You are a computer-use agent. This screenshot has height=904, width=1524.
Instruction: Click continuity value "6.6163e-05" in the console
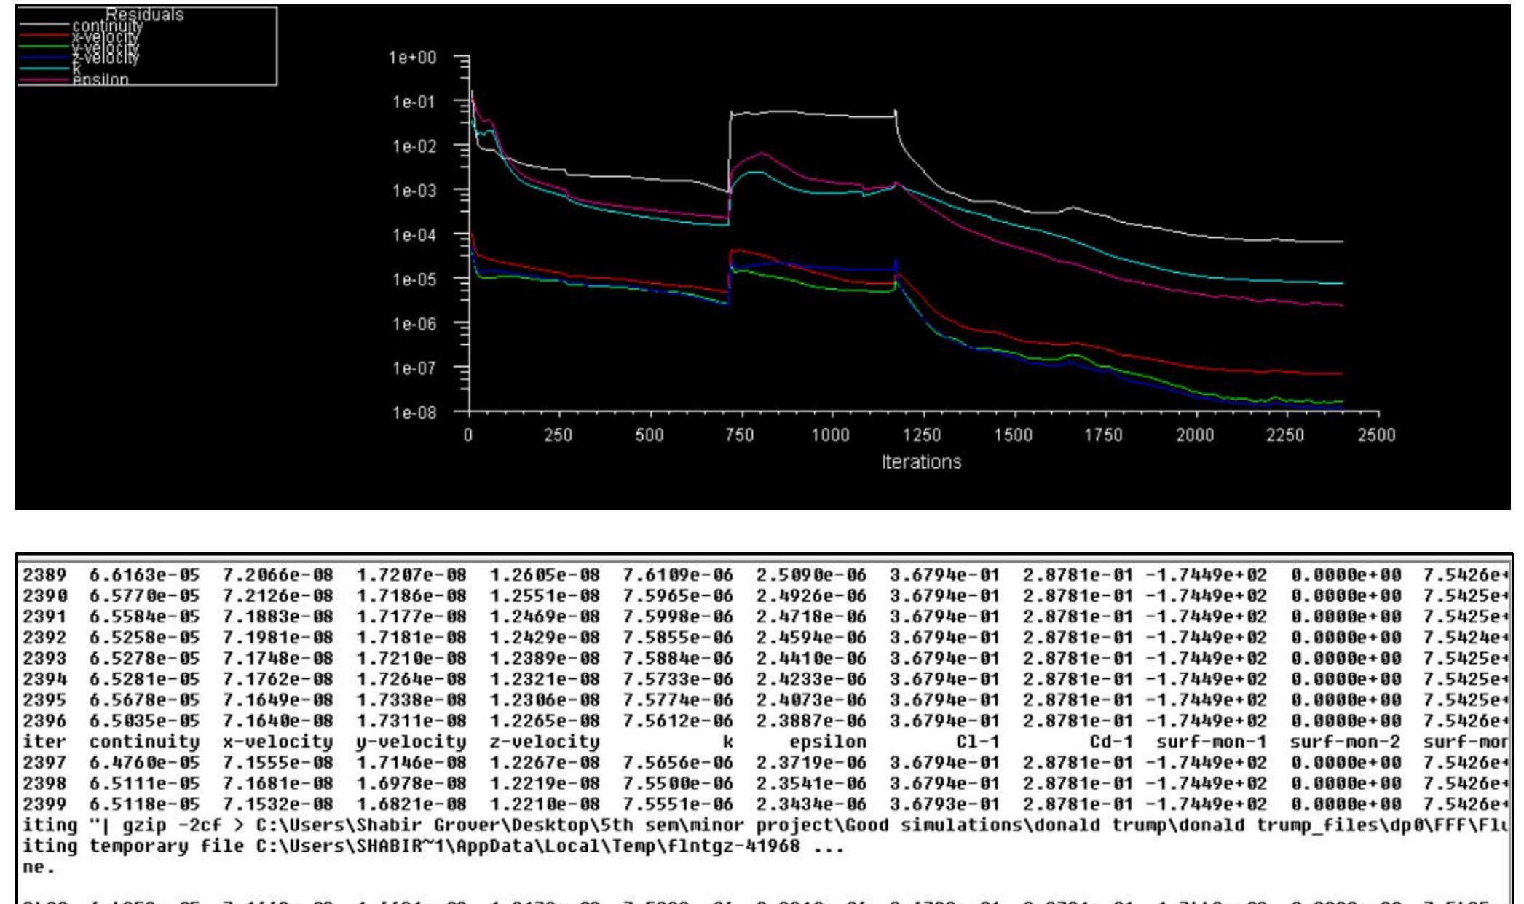click(x=144, y=575)
